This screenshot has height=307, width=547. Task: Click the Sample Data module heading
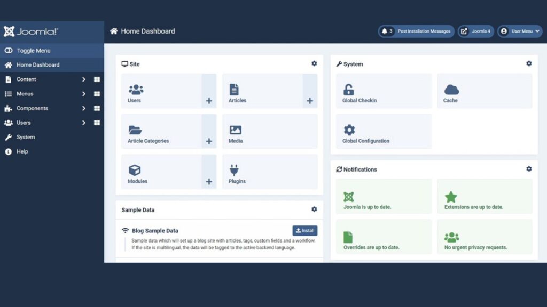click(138, 210)
